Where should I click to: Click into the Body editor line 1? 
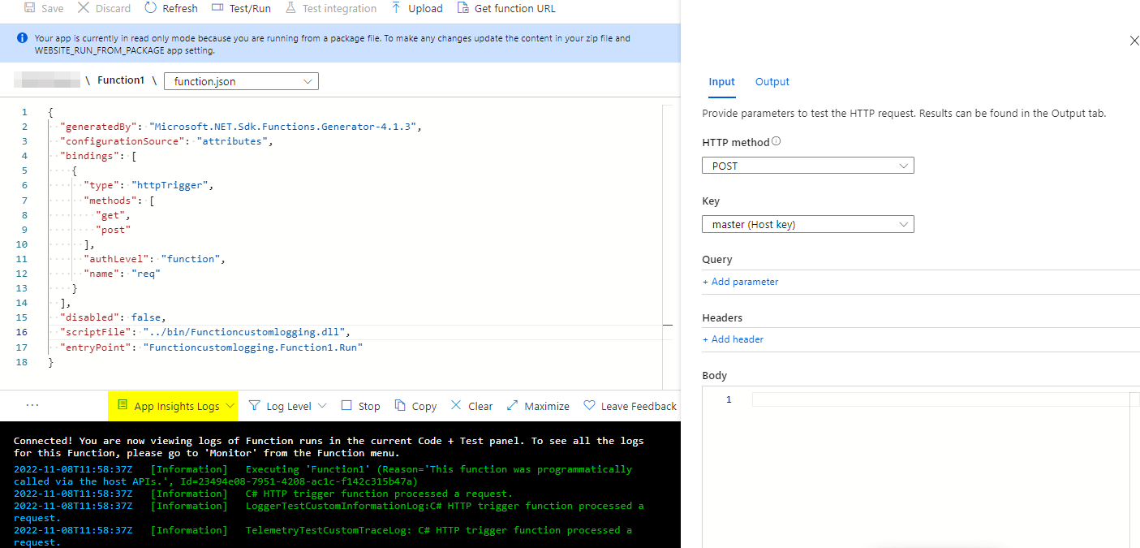click(941, 399)
